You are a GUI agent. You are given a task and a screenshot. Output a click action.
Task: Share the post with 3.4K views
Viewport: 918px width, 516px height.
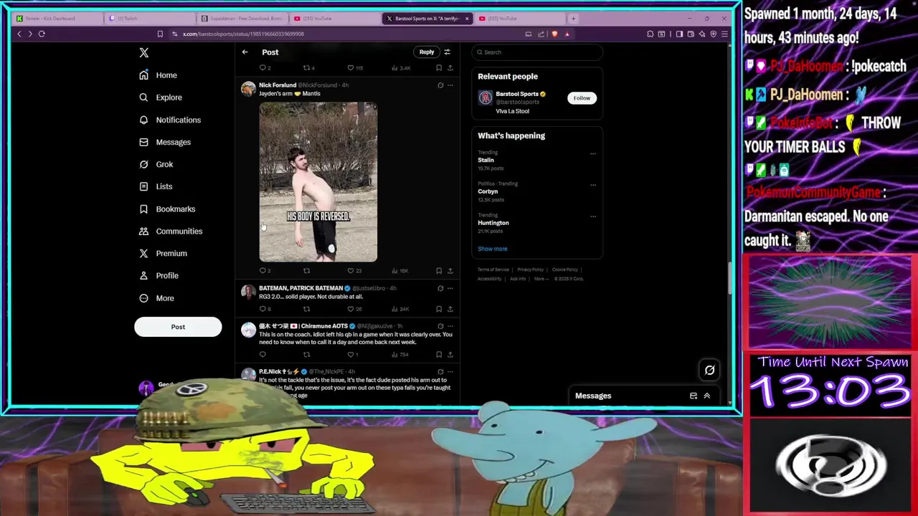450,68
